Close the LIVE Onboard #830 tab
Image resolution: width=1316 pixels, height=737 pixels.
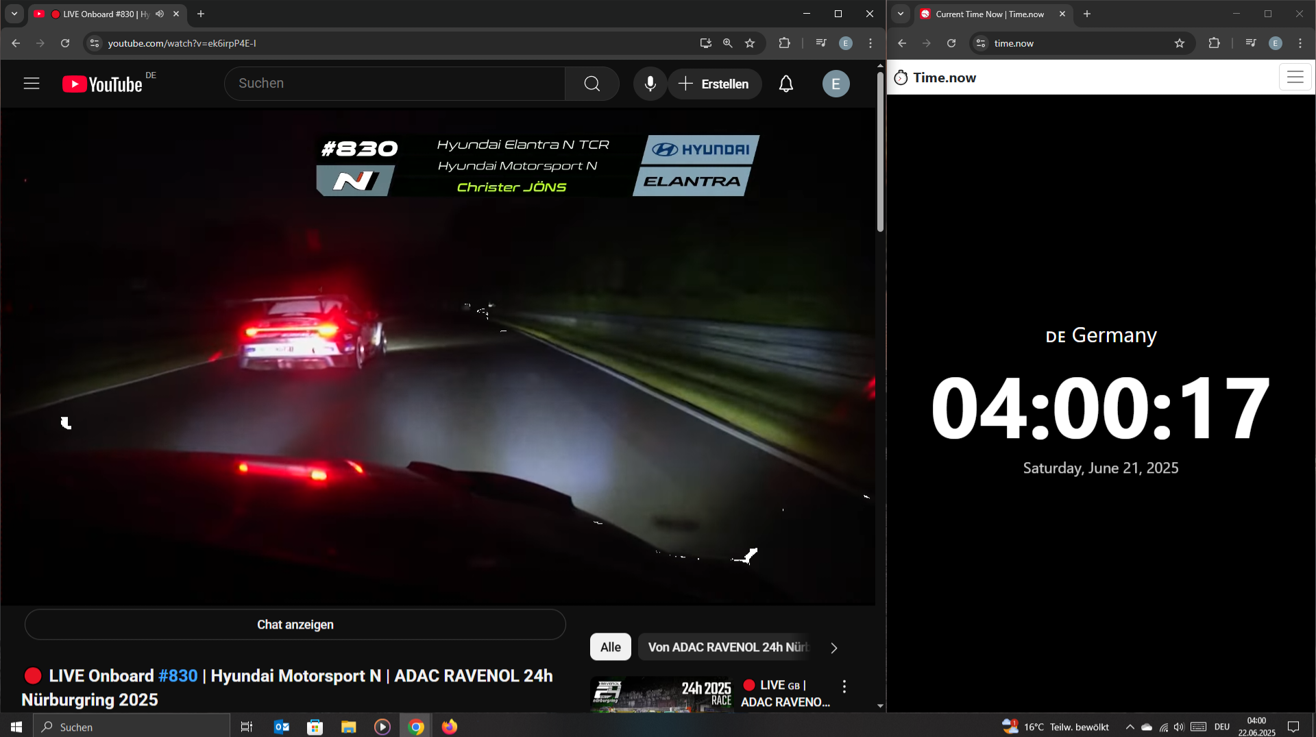coord(176,14)
